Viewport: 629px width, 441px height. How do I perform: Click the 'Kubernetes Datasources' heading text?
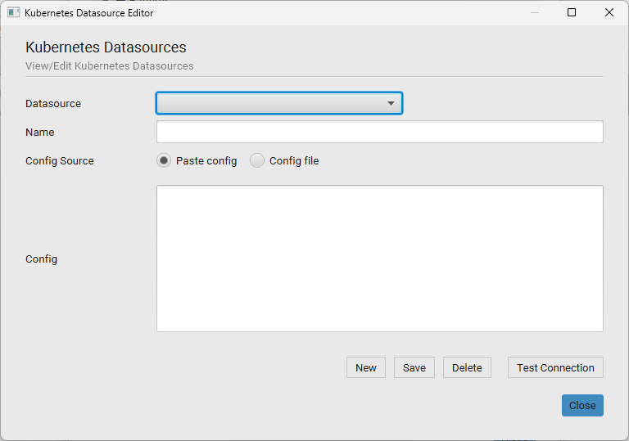106,47
